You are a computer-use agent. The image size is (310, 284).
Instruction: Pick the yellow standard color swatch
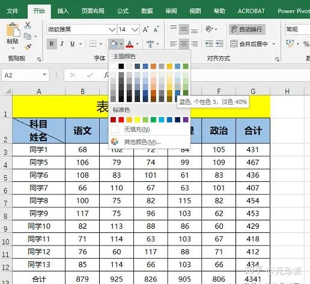pos(138,119)
